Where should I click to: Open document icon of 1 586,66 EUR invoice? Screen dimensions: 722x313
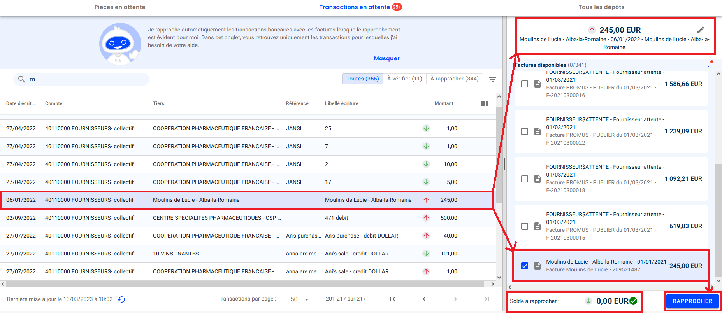538,84
